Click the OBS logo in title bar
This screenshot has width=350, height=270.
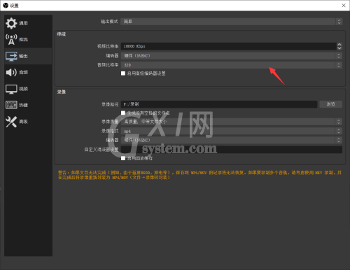click(x=6, y=6)
